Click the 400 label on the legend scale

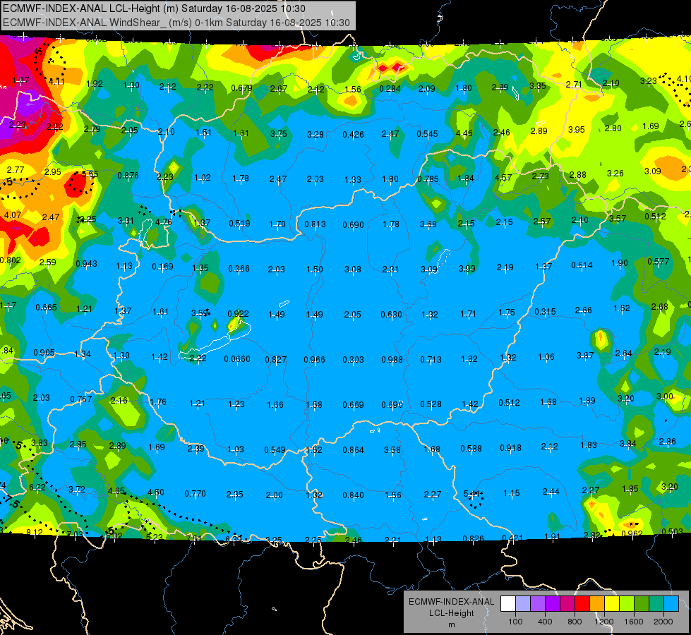545,622
